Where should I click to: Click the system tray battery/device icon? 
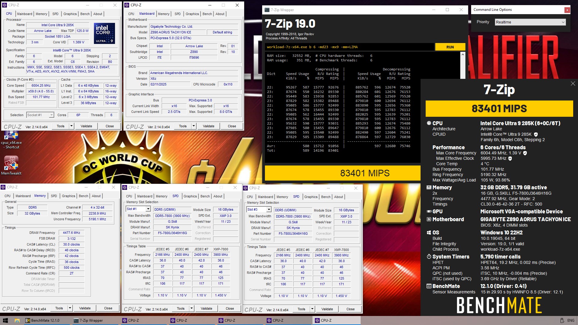tap(562, 320)
